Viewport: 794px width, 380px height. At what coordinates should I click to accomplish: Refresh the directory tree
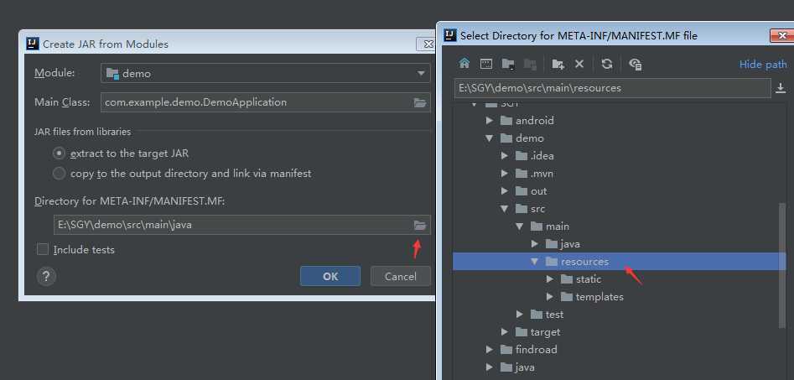coord(607,64)
